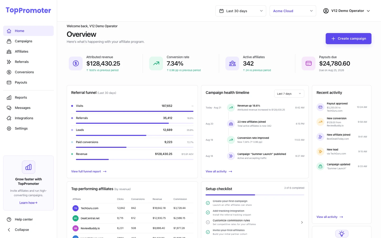Click the lightbulb icon in bottom card

(342, 234)
